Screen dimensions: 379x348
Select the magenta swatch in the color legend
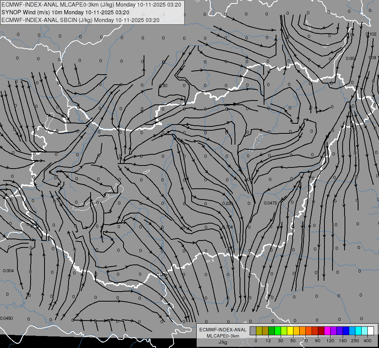coord(327,331)
